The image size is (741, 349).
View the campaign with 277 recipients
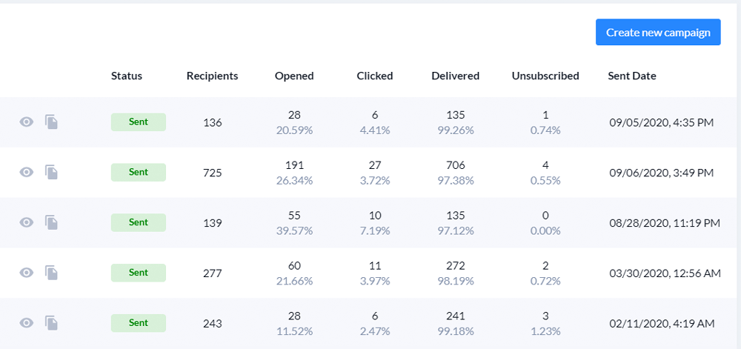(x=27, y=273)
